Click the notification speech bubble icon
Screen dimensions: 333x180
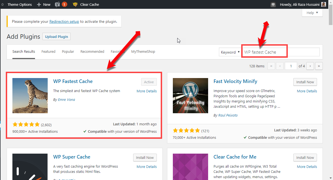(273, 4)
